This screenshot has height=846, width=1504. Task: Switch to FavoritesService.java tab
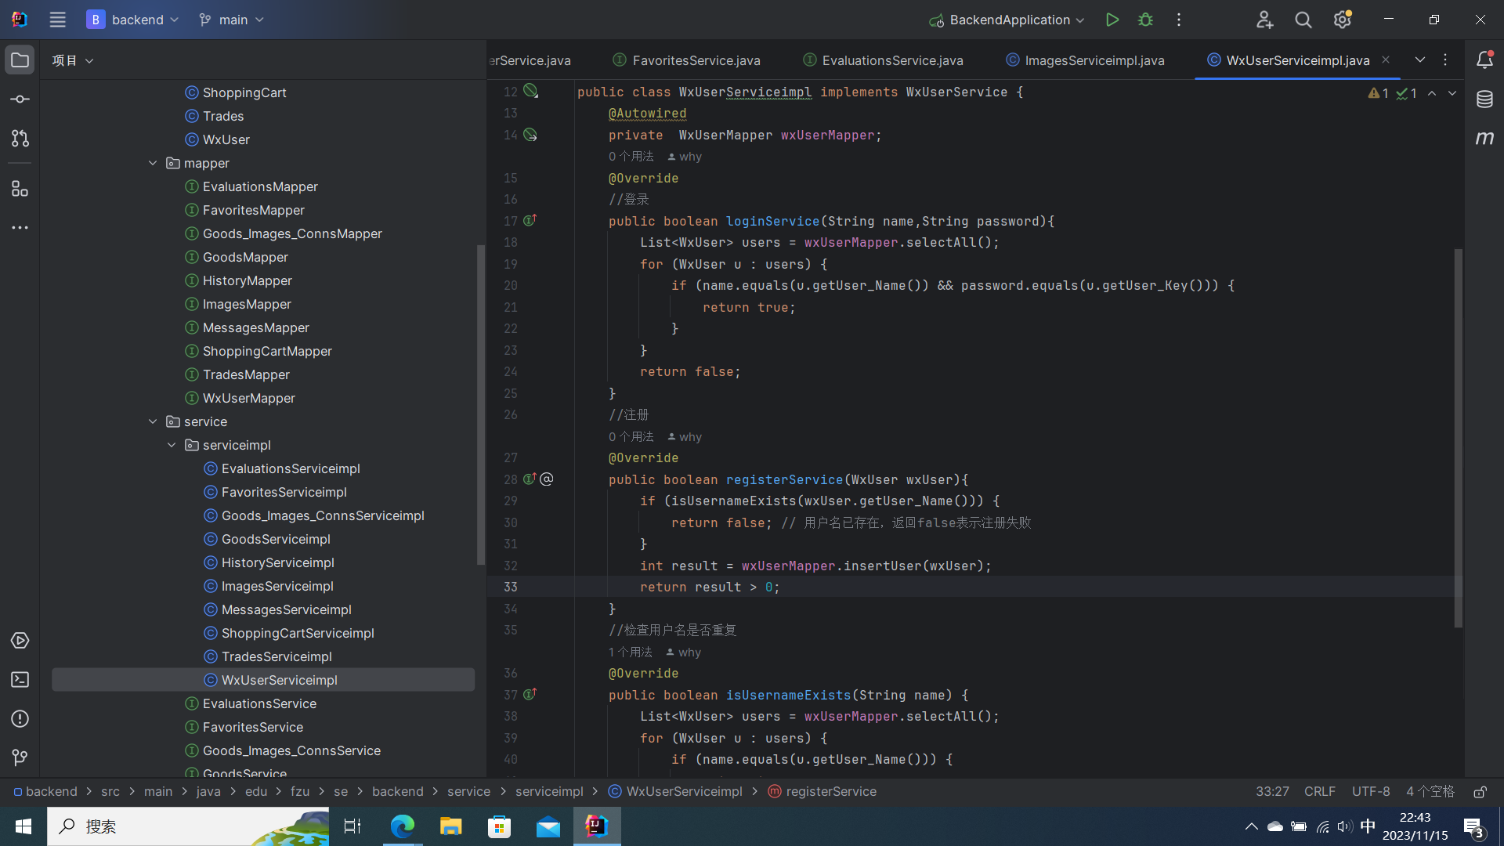click(x=687, y=60)
